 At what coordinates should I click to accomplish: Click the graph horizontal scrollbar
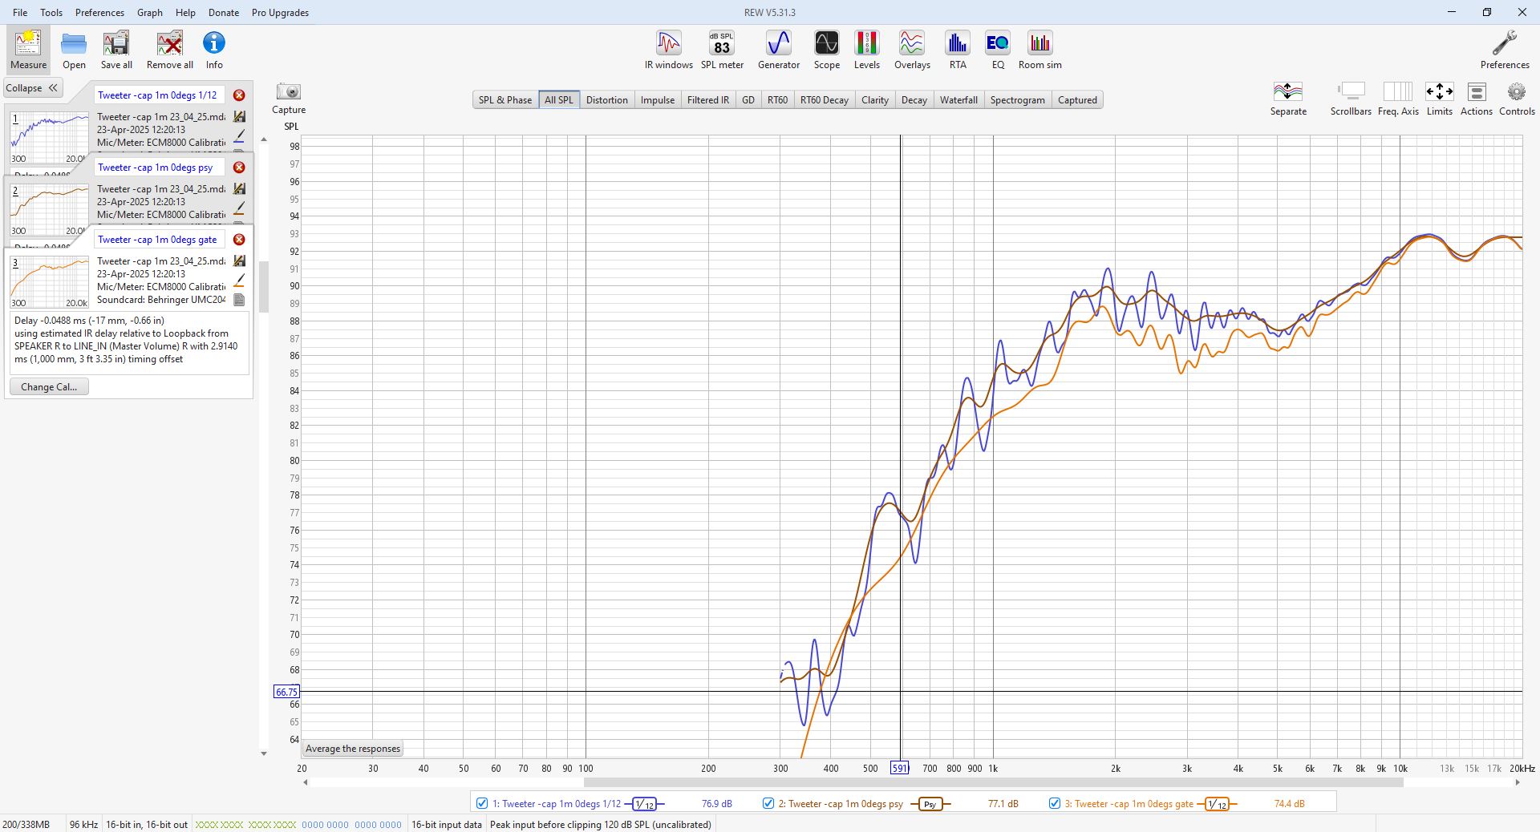[x=993, y=782]
